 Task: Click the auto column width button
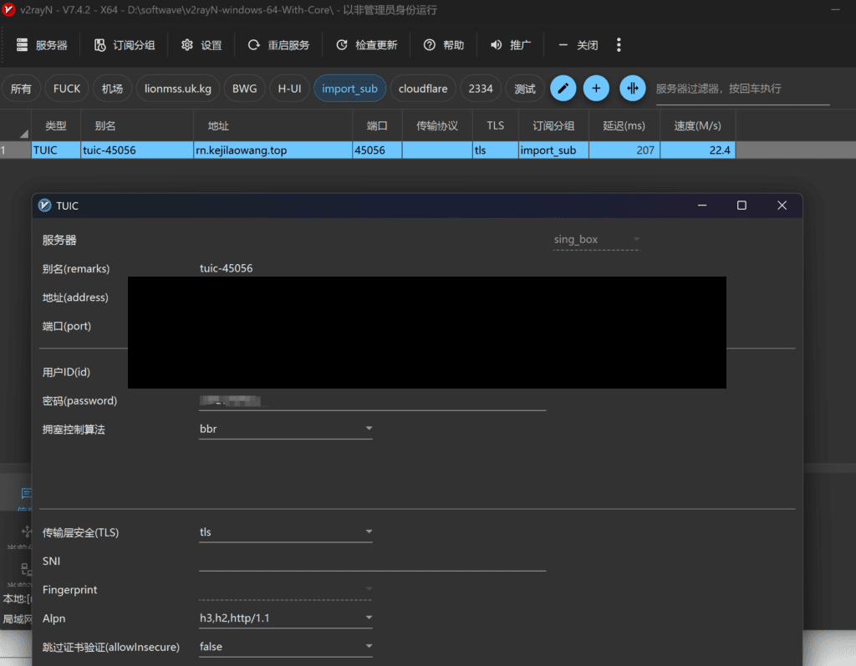click(x=632, y=88)
